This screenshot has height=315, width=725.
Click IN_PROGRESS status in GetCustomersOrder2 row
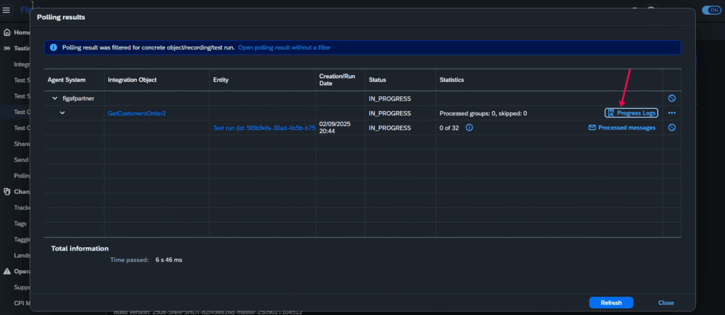coord(389,113)
